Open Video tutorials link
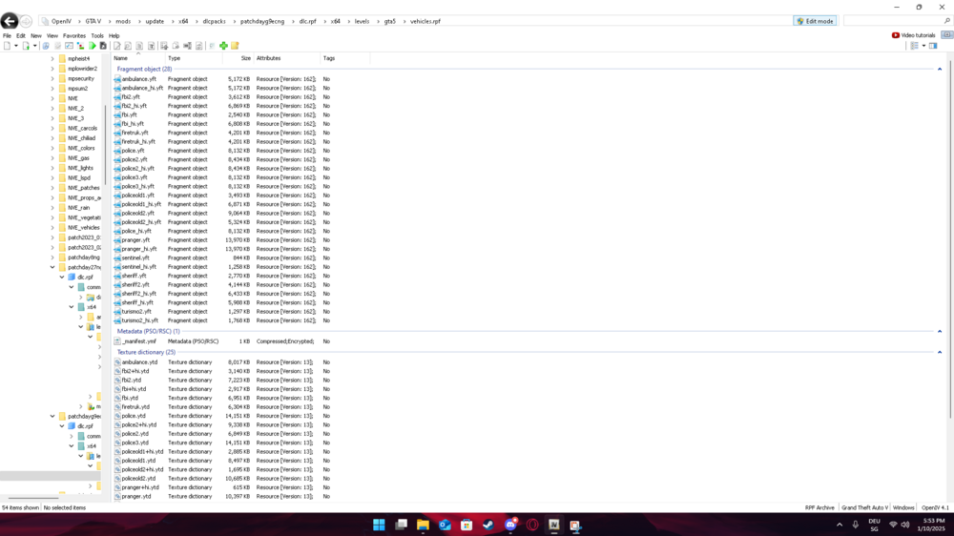 913,35
